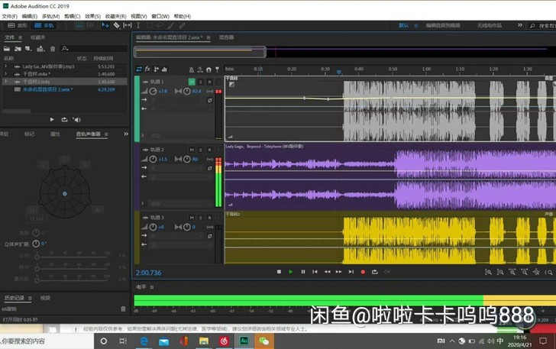556x349 pixels.
Task: Expand the highlighted 干音师2.m4a entry
Action: point(5,81)
